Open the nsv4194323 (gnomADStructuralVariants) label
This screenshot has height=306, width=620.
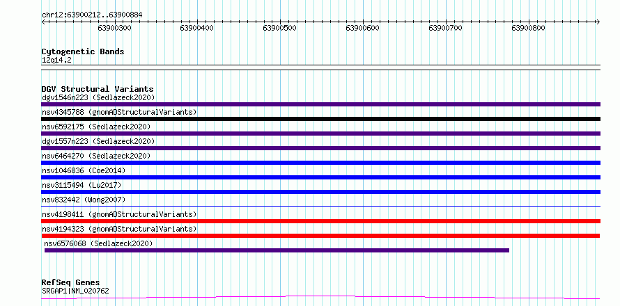pyautogui.click(x=119, y=229)
